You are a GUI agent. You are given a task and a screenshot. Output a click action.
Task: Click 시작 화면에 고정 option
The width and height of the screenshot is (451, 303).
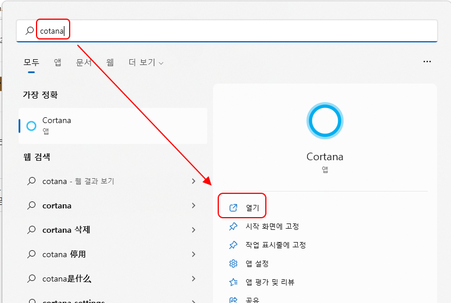tap(272, 226)
